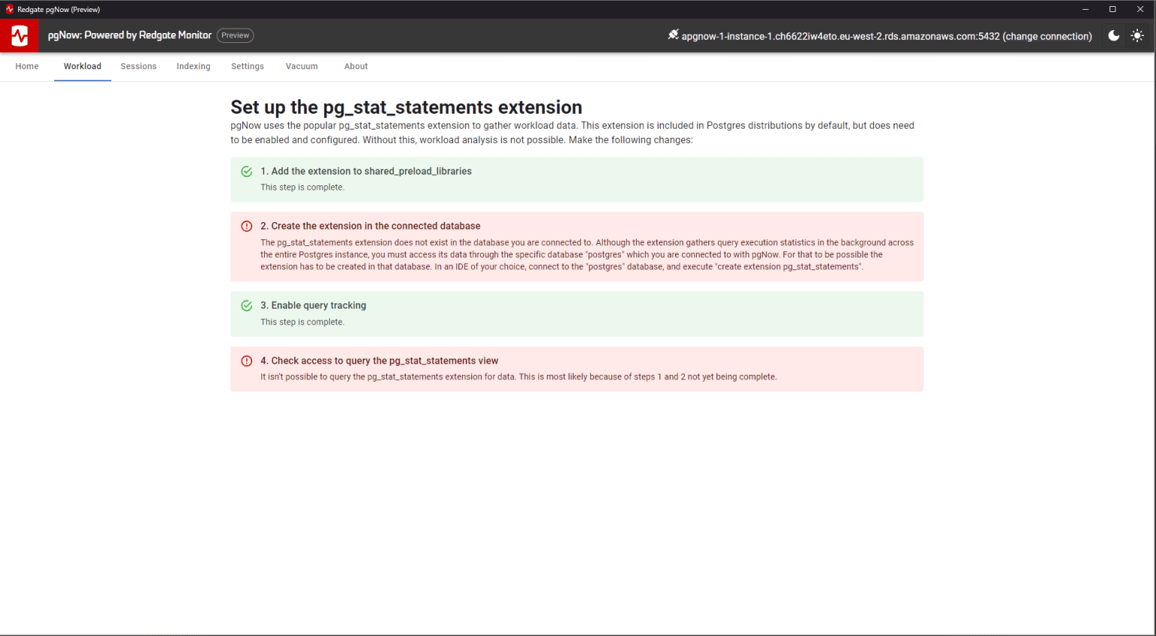Click the sun icon for light theme

click(1137, 35)
